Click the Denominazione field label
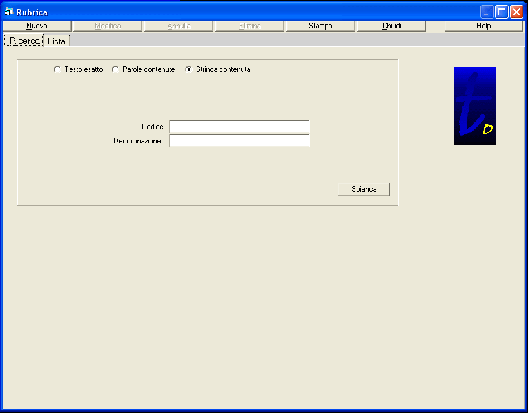Viewport: 528px width, 413px height. (137, 141)
